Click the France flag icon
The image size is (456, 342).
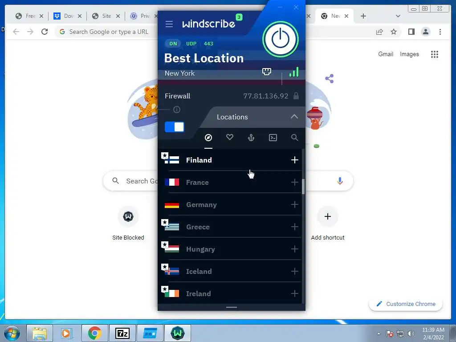pos(172,182)
